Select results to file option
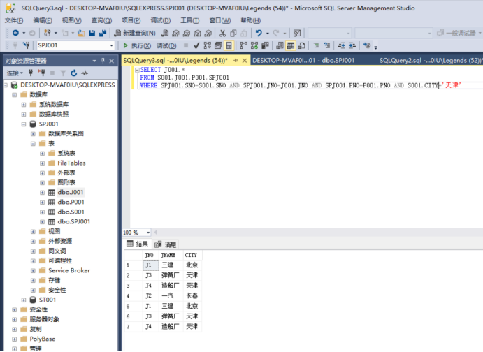The image size is (483, 352). (301, 45)
